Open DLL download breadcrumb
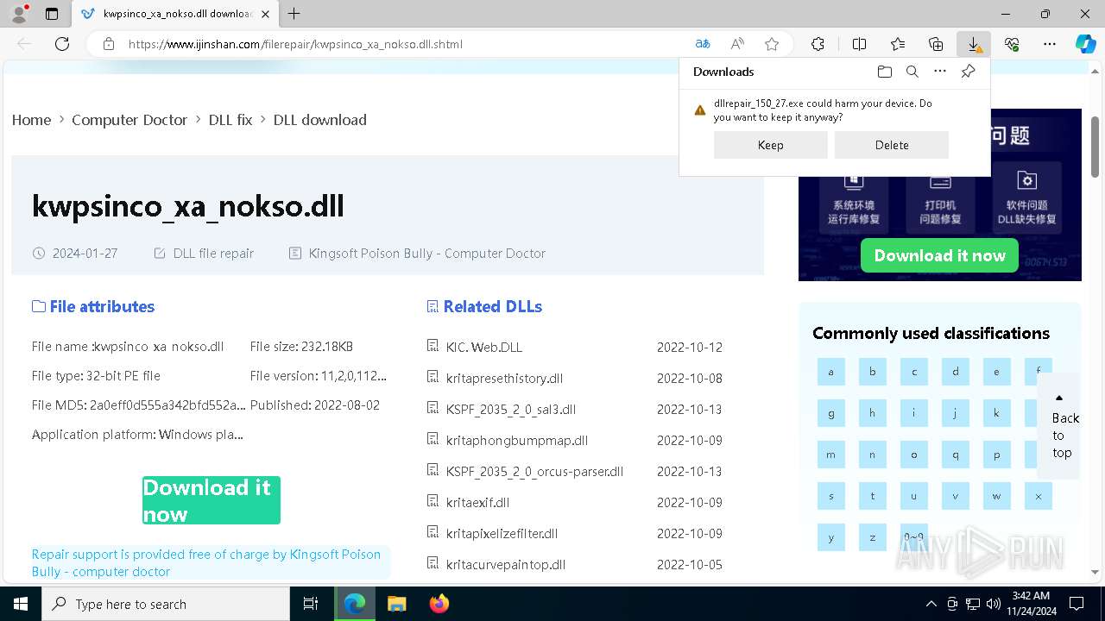Viewport: 1105px width, 621px height. point(320,120)
